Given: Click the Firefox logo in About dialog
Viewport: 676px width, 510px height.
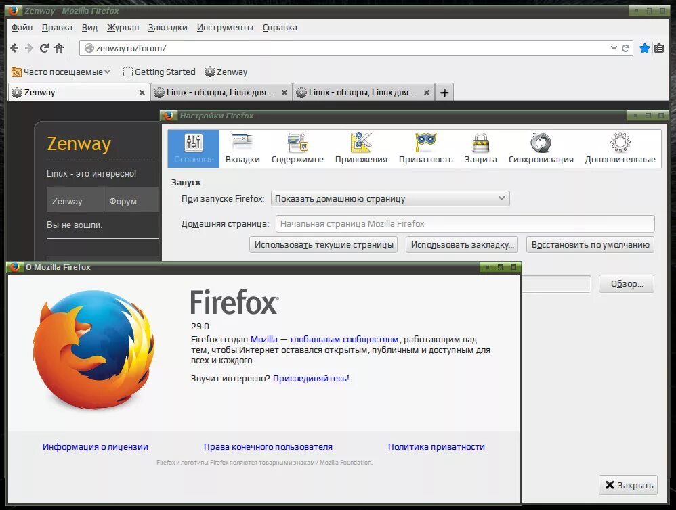Looking at the screenshot, I should tap(93, 348).
